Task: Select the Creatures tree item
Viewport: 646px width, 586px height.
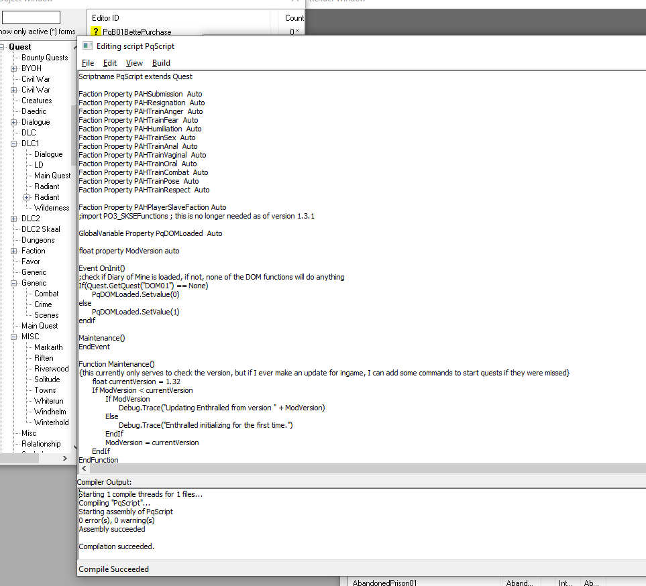Action: 37,101
